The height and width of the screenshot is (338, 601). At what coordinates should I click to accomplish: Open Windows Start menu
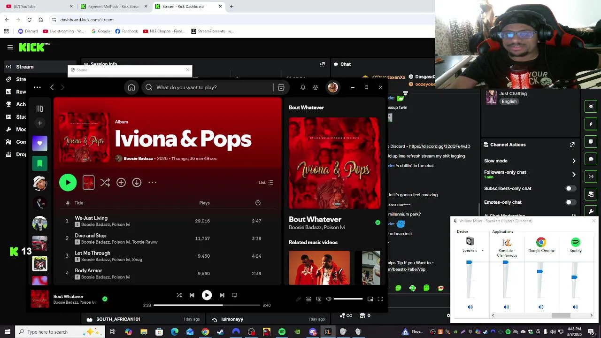point(8,332)
